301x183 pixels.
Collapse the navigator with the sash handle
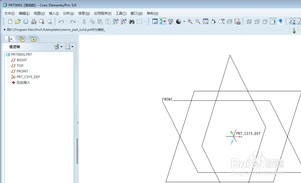point(78,122)
